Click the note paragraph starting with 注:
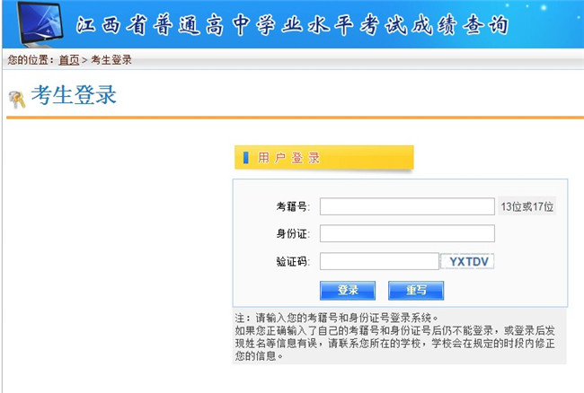 coord(399,336)
